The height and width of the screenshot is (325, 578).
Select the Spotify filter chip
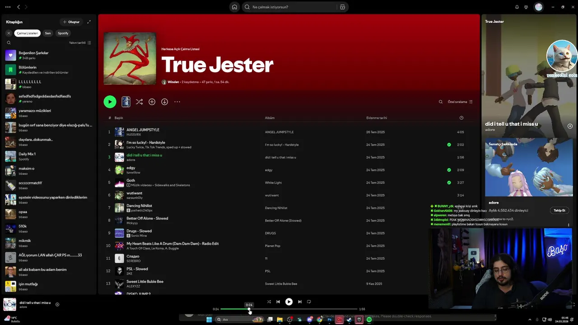pyautogui.click(x=63, y=33)
